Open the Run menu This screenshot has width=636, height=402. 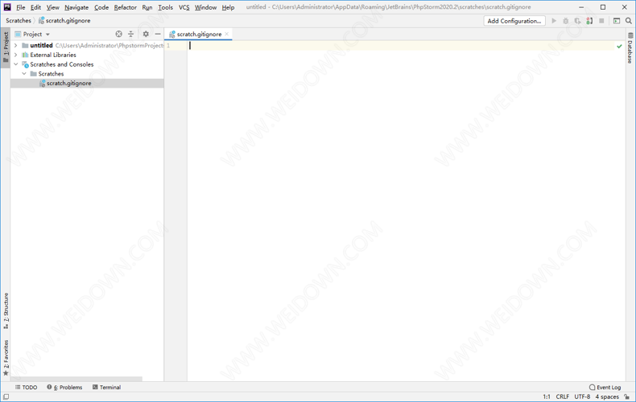(147, 7)
